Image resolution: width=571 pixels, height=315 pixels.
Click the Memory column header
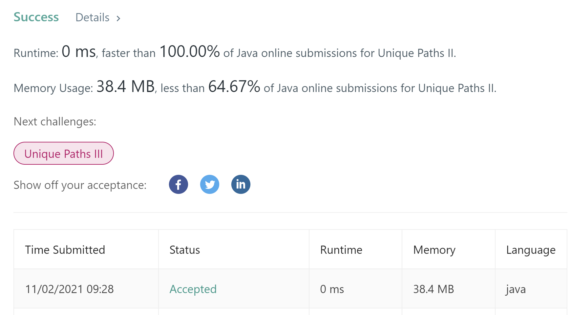(x=434, y=250)
